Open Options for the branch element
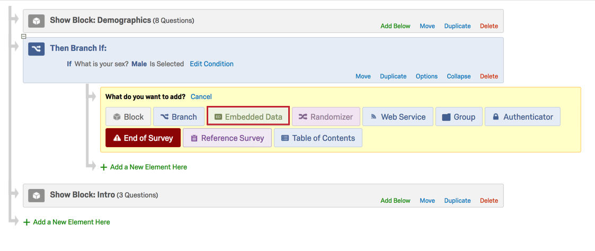Image resolution: width=595 pixels, height=251 pixels. tap(427, 76)
